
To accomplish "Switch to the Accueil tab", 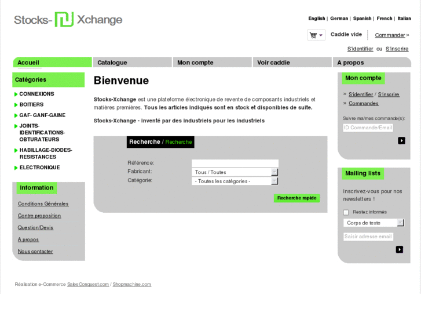I will pyautogui.click(x=52, y=63).
